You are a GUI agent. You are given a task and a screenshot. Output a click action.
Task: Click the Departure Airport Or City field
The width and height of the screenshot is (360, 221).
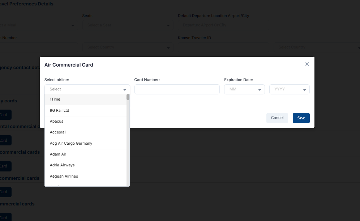pyautogui.click(x=223, y=25)
